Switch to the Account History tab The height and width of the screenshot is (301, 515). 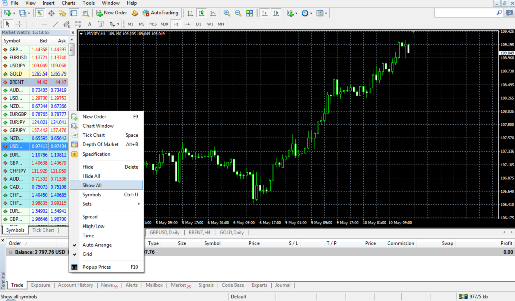[75, 285]
